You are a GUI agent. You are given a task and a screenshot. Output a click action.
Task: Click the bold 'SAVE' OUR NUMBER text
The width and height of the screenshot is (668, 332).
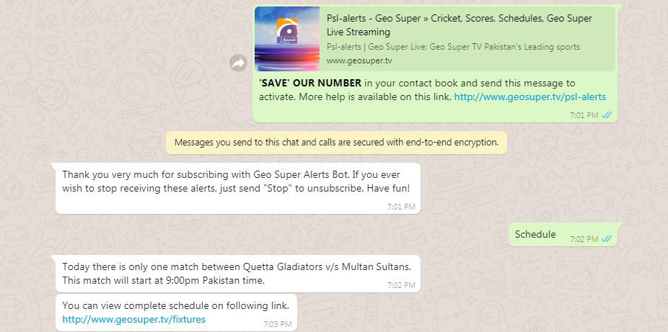(310, 83)
